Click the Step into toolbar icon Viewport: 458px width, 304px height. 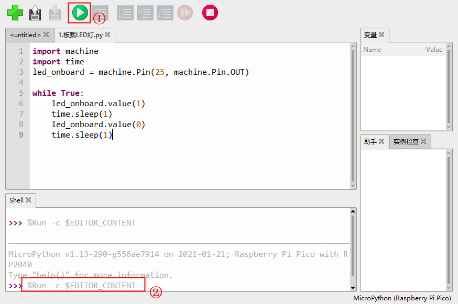click(145, 13)
